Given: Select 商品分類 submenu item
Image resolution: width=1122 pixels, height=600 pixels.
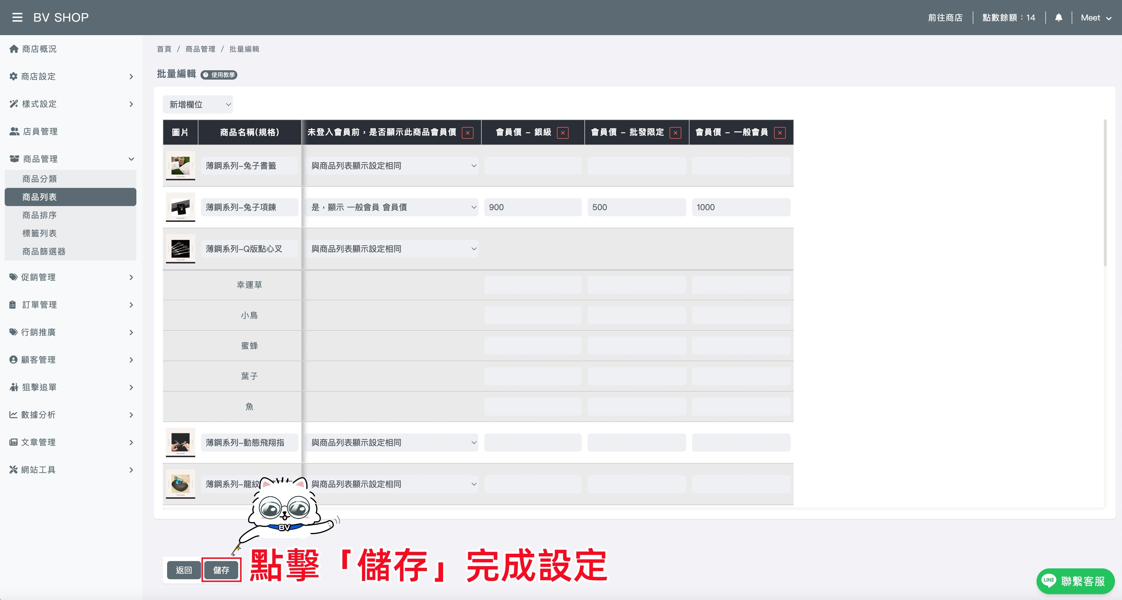Looking at the screenshot, I should [x=71, y=179].
